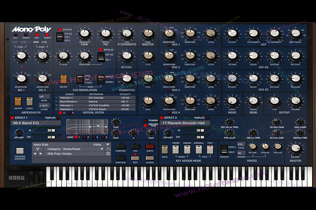The width and height of the screenshot is (316, 210).
Task: Open the Effect 2 type 17:Reverb-Smooth Hall
Action: point(185,123)
